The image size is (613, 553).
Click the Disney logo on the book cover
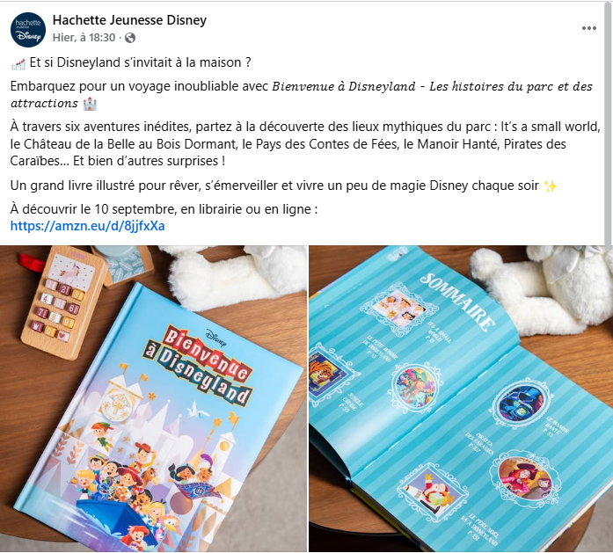[x=216, y=338]
